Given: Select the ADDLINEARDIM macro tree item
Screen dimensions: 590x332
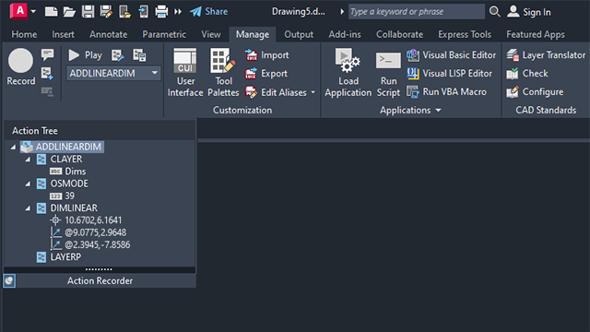Looking at the screenshot, I should pyautogui.click(x=62, y=147).
